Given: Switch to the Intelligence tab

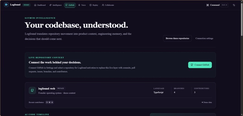Looking at the screenshot, I should pos(55,5).
